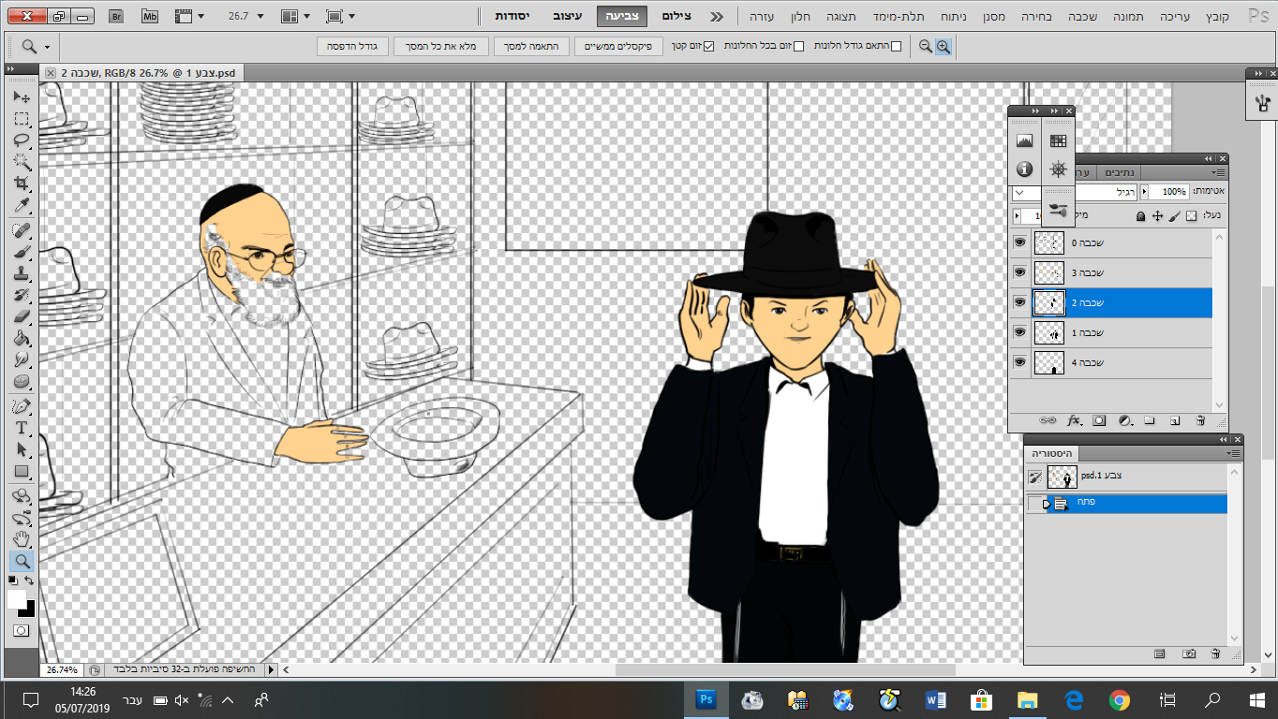The height and width of the screenshot is (719, 1278).
Task: Select the Clone Stamp tool
Action: click(x=22, y=273)
